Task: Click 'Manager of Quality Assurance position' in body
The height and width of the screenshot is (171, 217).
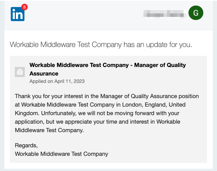Action: (x=150, y=96)
